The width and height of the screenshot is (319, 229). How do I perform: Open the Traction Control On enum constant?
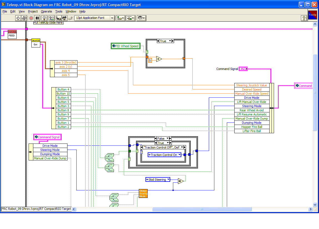point(164,155)
